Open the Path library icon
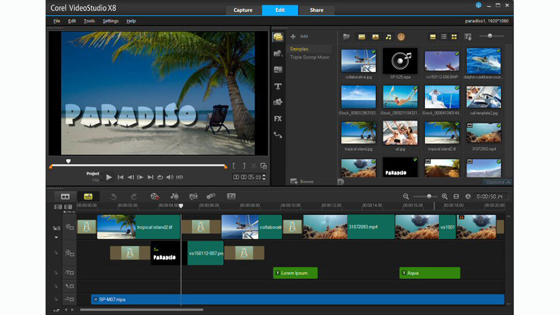Image resolution: width=560 pixels, height=315 pixels. 278,135
